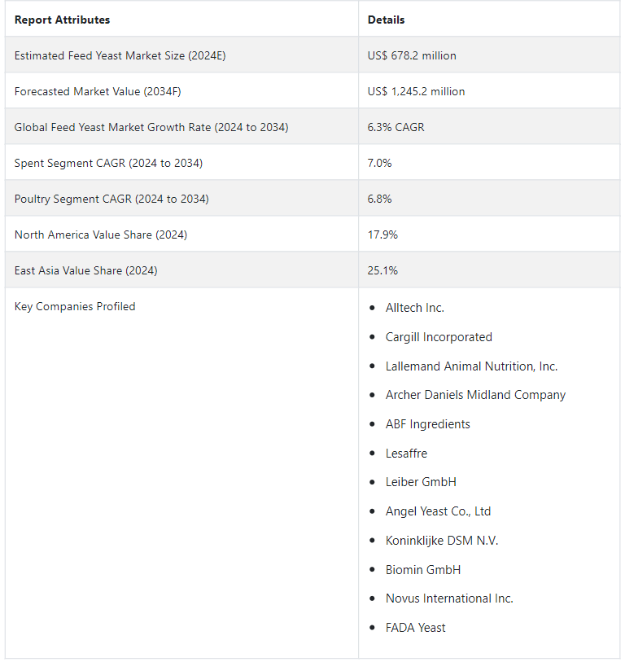Click the Lesaffre list entry
Image resolution: width=625 pixels, height=662 pixels.
click(x=406, y=453)
